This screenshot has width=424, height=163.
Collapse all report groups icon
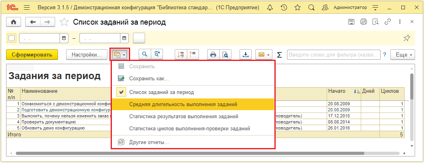tap(193, 54)
